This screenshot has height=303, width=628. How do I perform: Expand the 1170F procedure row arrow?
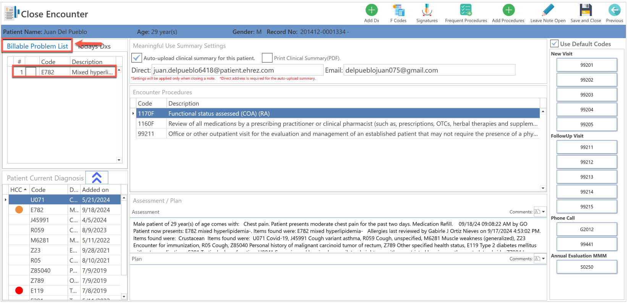click(133, 114)
